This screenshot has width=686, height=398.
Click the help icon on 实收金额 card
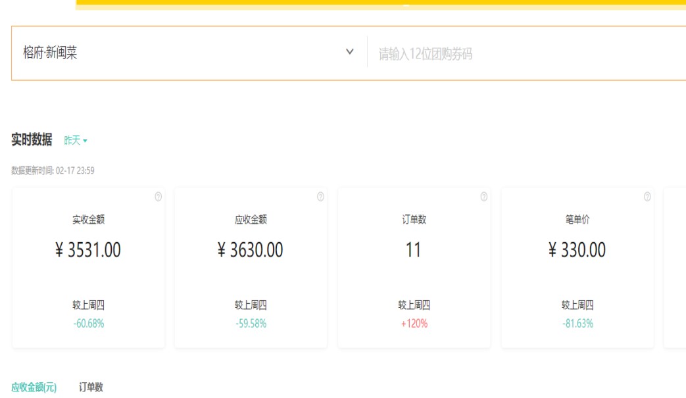click(x=158, y=197)
